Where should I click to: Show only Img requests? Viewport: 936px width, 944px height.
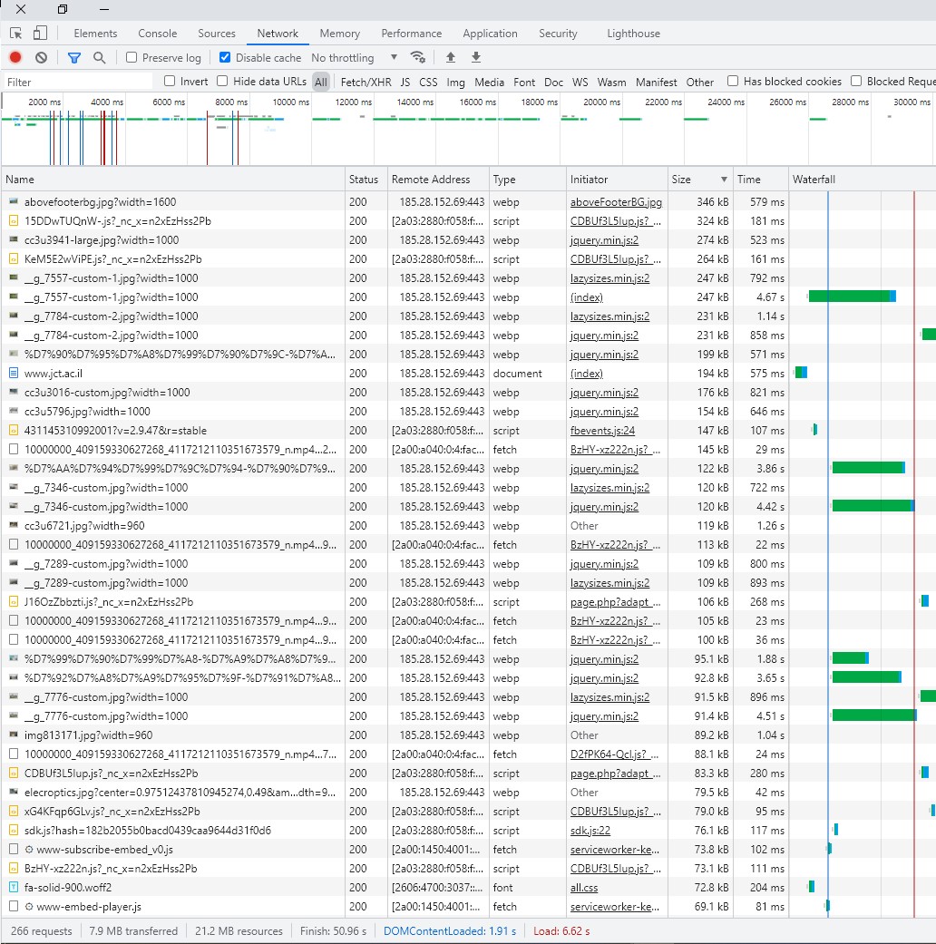point(455,82)
